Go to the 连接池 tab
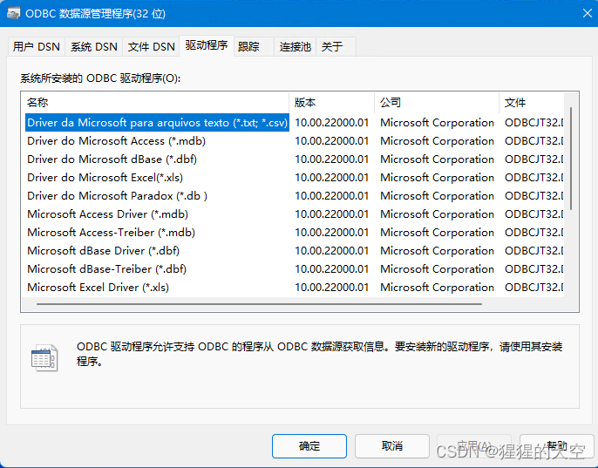 pos(296,46)
